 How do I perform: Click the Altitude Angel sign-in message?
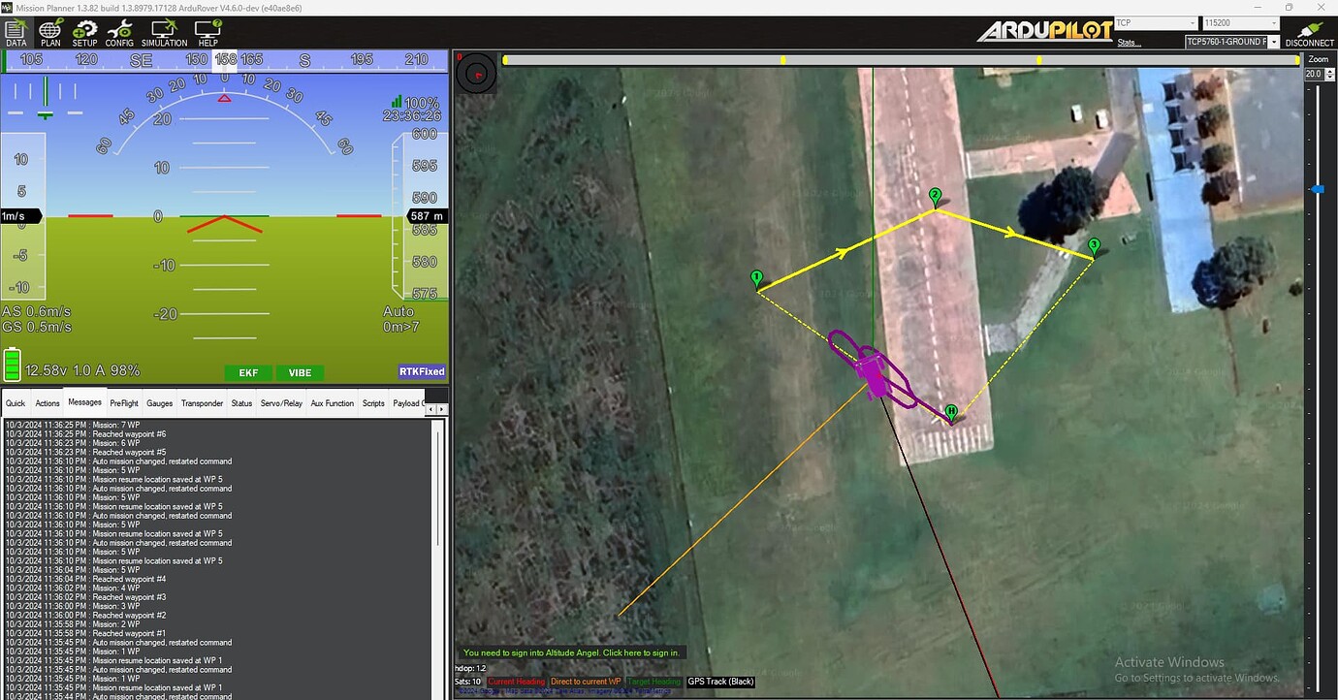(571, 652)
